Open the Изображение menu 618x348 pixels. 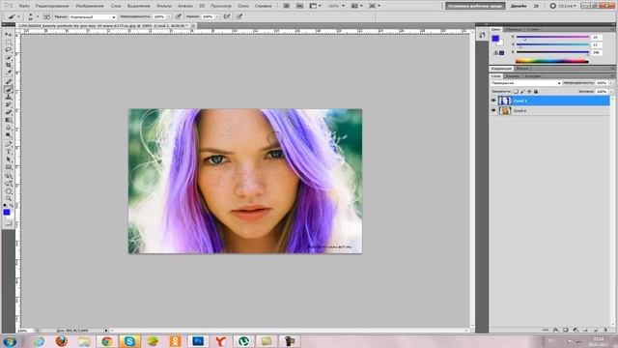coord(90,6)
